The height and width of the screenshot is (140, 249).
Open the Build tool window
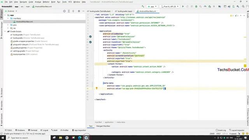pos(54,130)
